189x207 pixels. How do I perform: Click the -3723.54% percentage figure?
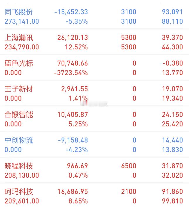click(x=71, y=73)
